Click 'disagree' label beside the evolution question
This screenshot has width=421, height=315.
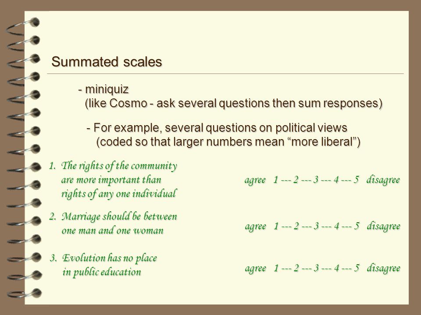(x=383, y=268)
